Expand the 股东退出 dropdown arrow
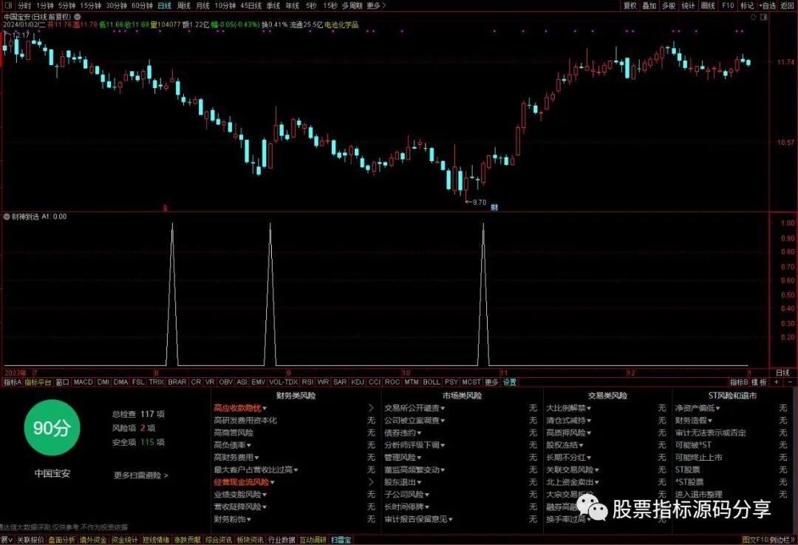The width and height of the screenshot is (798, 545). 419,482
